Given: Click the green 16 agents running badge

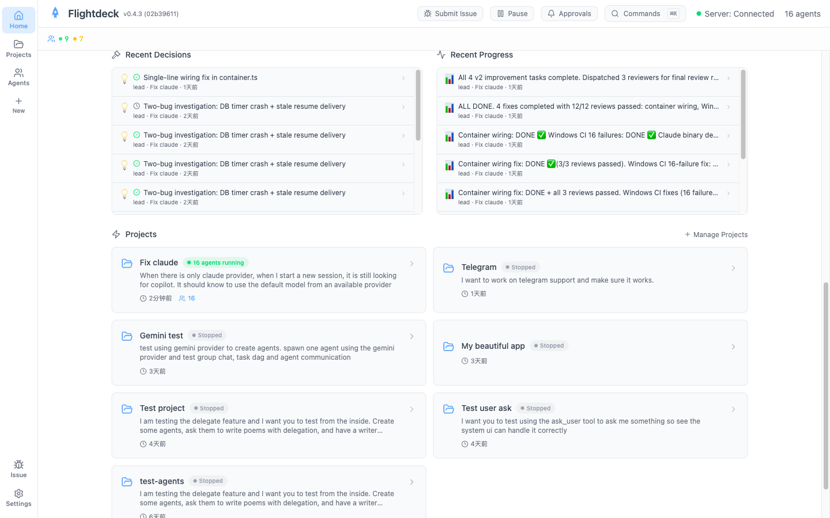Looking at the screenshot, I should [215, 262].
